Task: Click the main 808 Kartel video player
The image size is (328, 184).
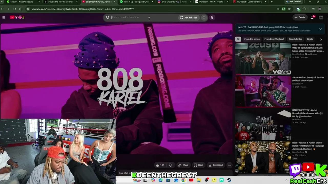Action: [117, 89]
